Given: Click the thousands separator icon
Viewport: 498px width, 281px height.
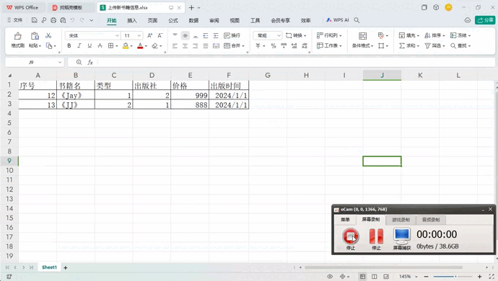Looking at the screenshot, I should point(284,45).
